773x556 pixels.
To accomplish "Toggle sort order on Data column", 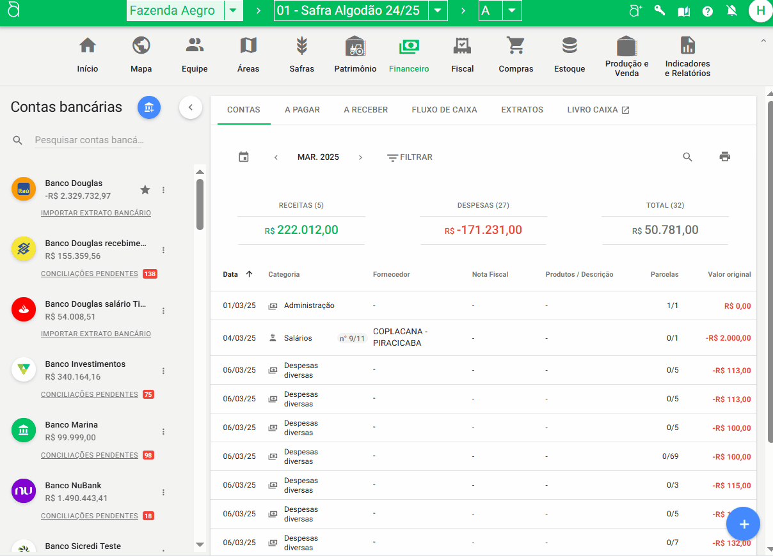I will click(x=249, y=274).
